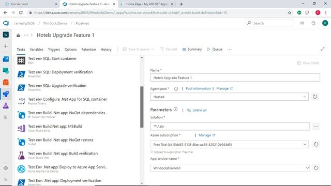Select Test env SQL: Deployment verification task

78,74
